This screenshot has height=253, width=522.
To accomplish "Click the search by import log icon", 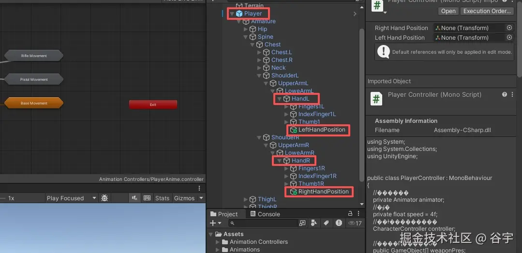I will click(339, 223).
